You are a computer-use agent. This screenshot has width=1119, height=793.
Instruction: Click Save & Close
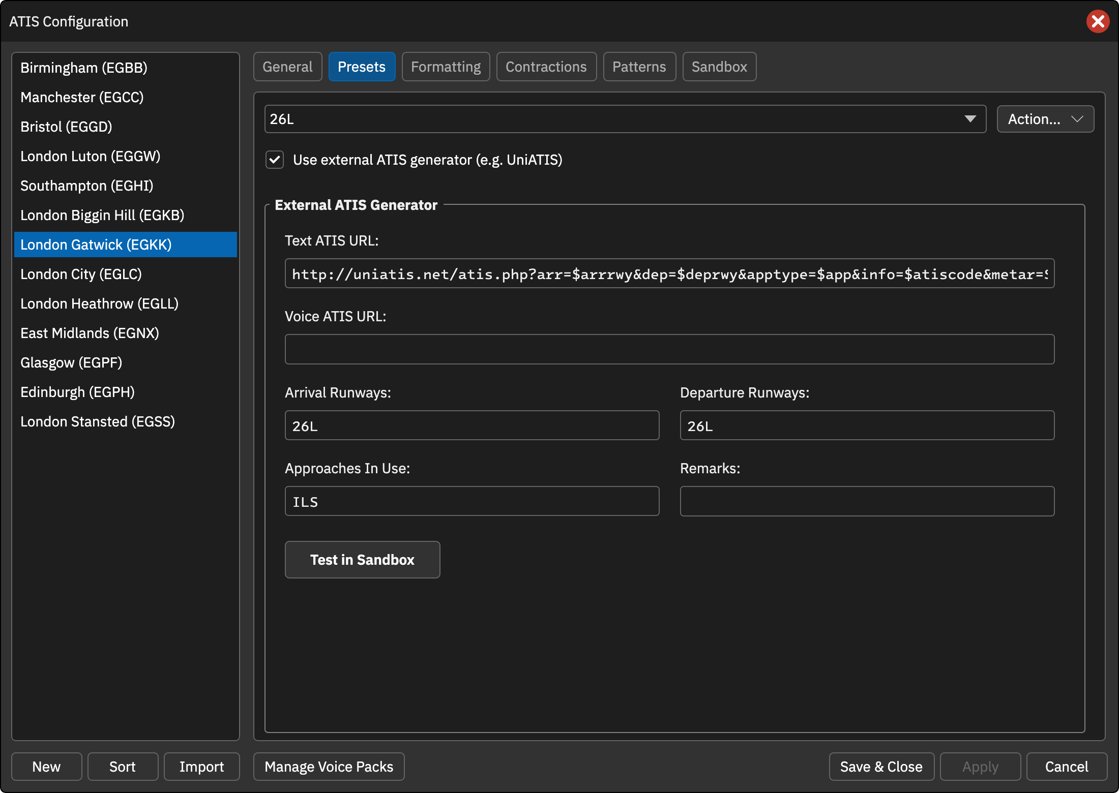pos(881,767)
